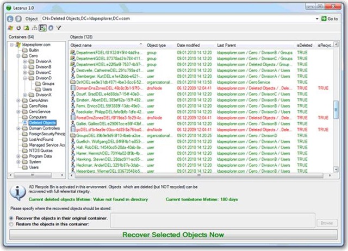Click the user icon beside Destivelle, Catherine
Screen dimensions: 348x251
(72, 70)
